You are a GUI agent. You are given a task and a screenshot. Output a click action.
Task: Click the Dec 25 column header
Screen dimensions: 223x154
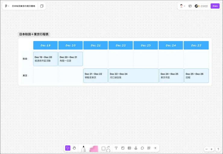click(196, 46)
